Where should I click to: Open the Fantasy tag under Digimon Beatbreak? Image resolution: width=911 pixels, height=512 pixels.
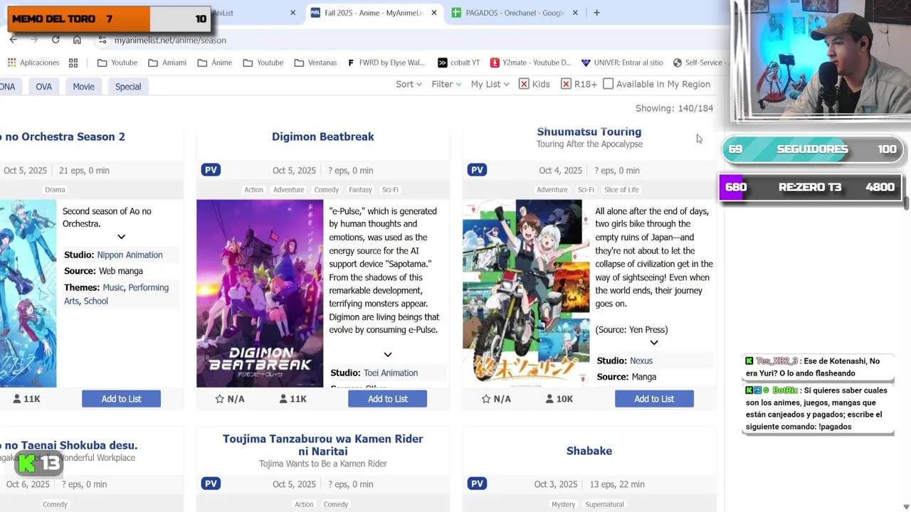[360, 190]
